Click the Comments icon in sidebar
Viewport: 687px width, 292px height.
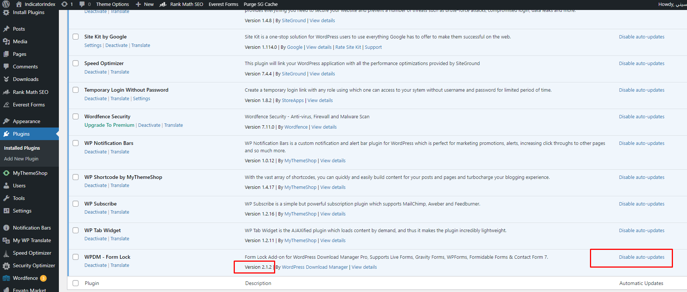coord(6,67)
